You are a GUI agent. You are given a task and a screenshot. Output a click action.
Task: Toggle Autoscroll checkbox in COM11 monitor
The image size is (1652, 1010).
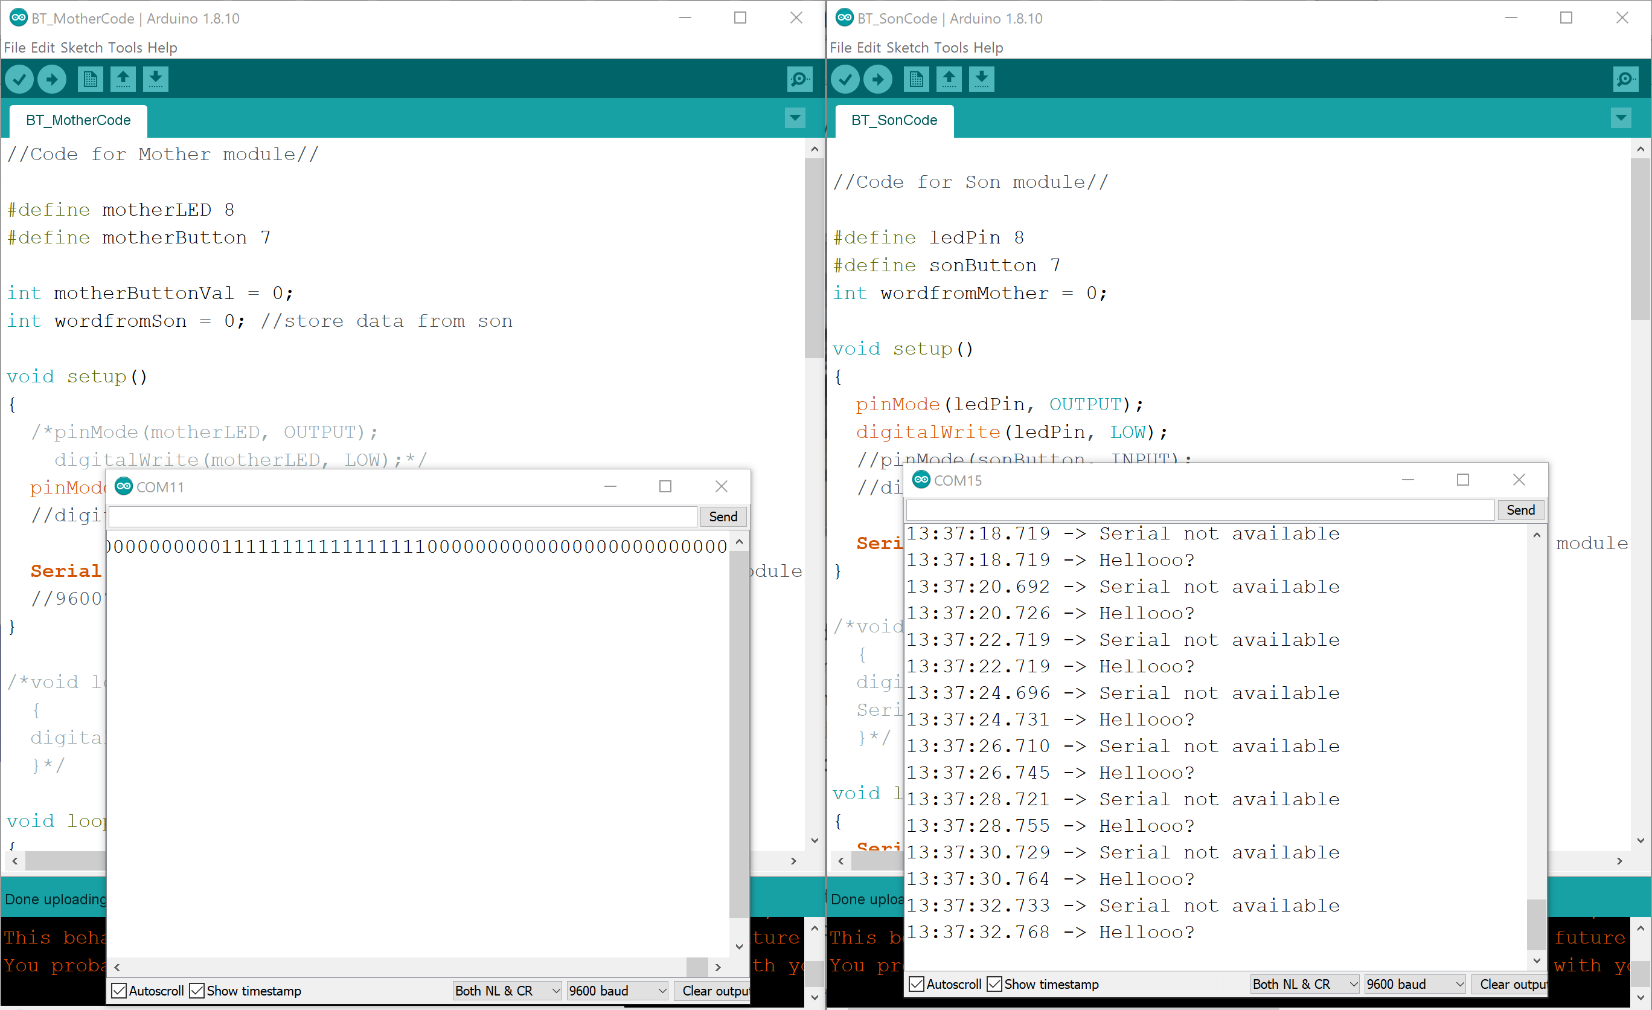(x=120, y=991)
